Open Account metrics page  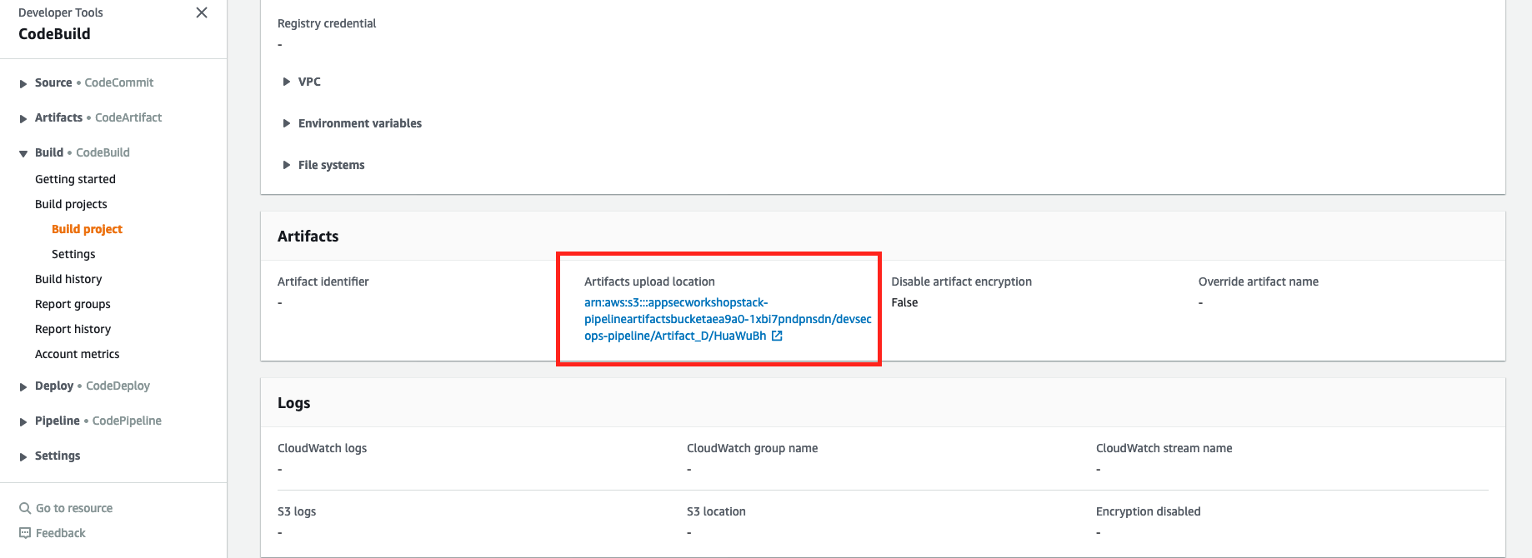tap(78, 354)
